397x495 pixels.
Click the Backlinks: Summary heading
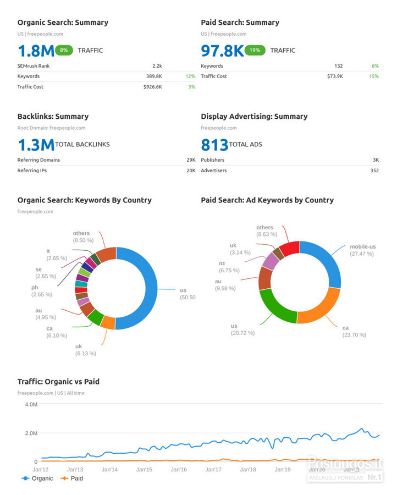coord(53,117)
